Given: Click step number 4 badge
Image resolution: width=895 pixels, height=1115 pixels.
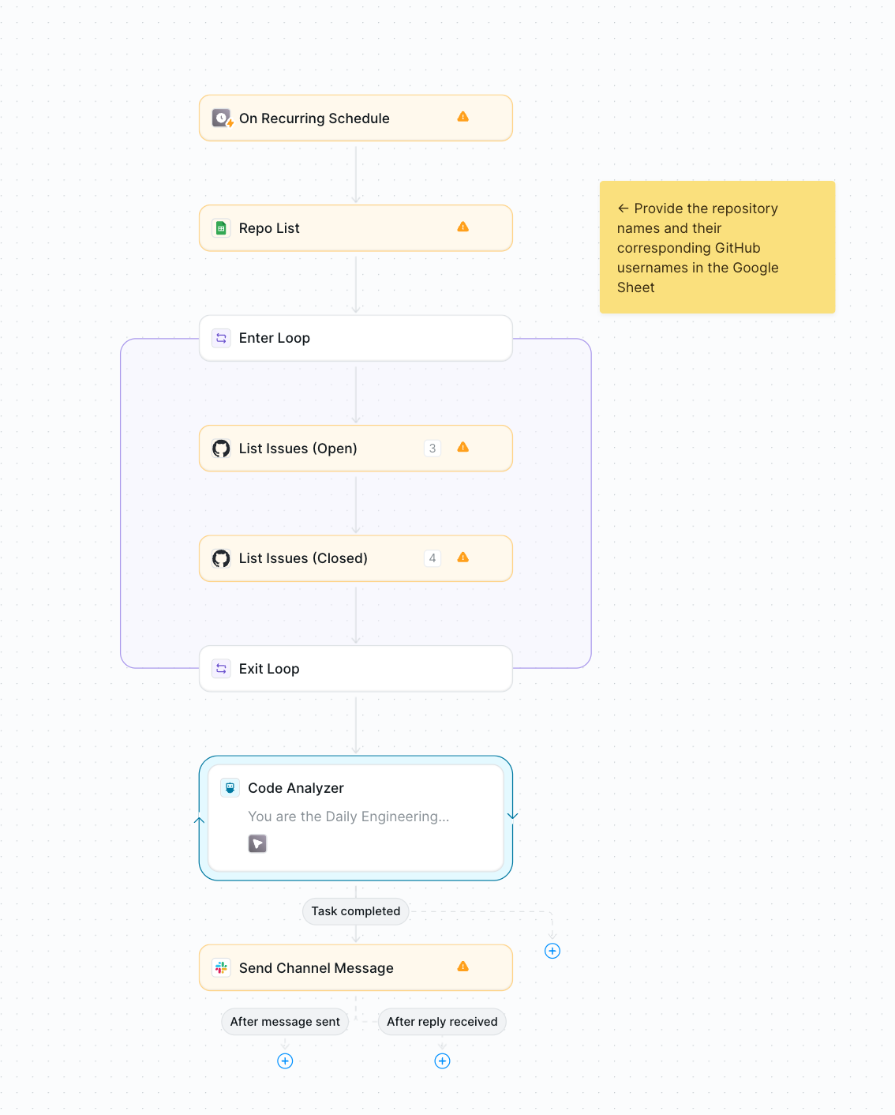Looking at the screenshot, I should 433,558.
